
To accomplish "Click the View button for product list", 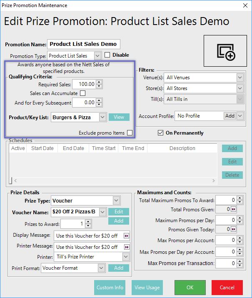I will point(119,117).
